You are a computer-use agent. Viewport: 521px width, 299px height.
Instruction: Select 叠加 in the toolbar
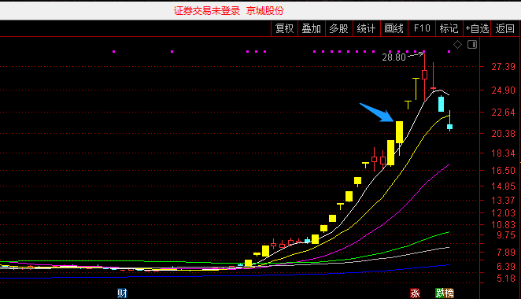tap(312, 28)
